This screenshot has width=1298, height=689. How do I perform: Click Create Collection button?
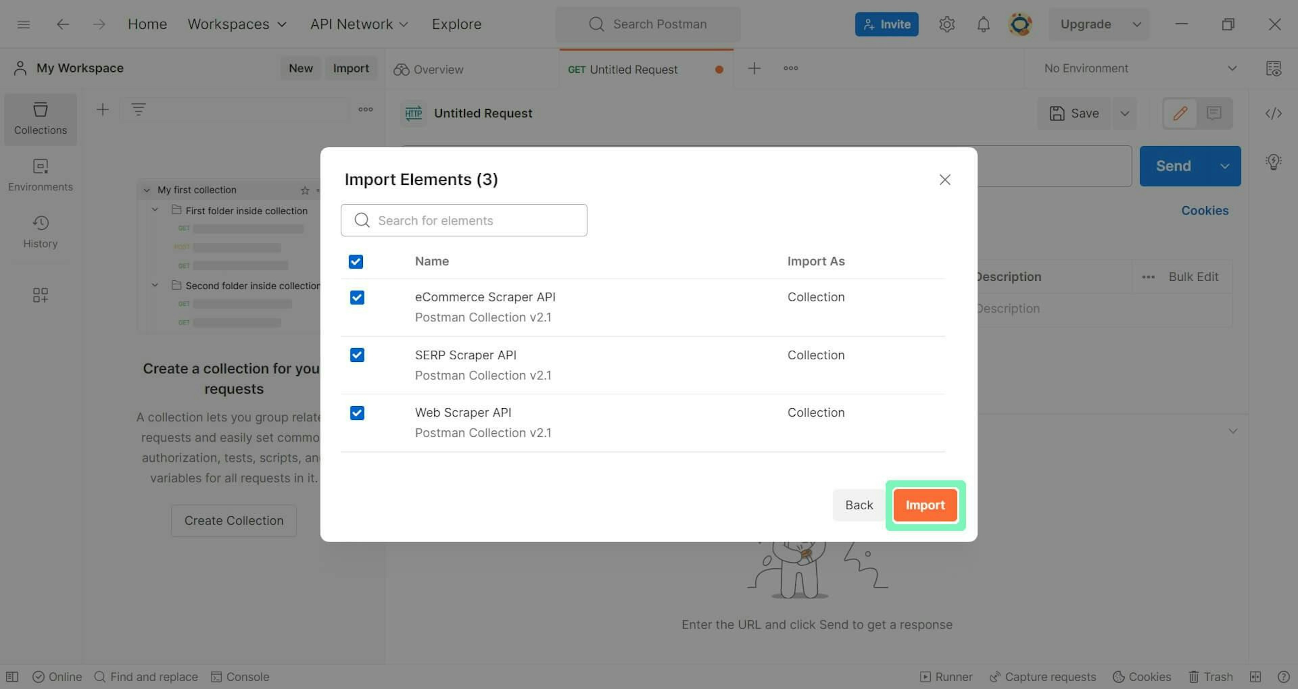234,520
